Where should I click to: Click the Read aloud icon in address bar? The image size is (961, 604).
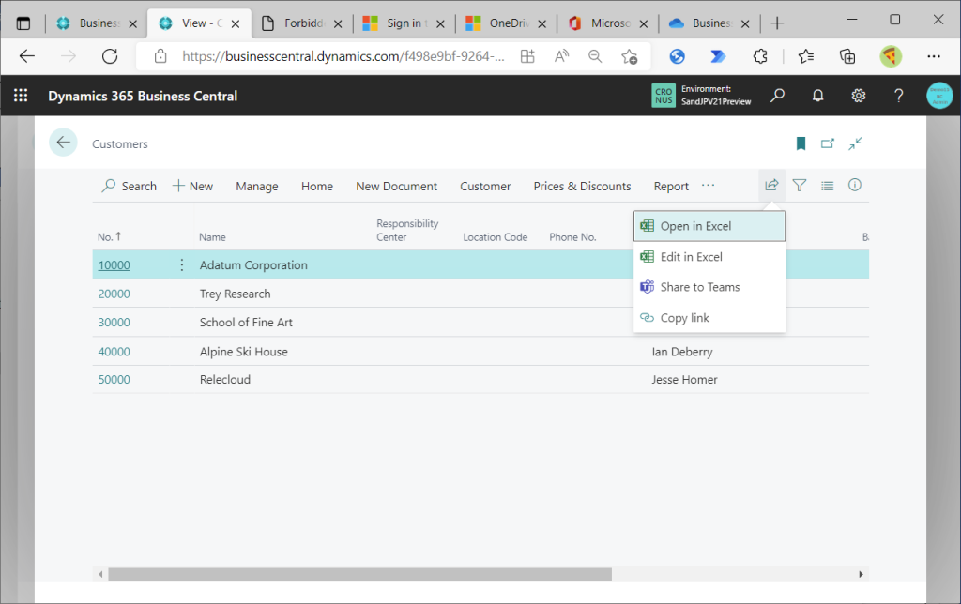(561, 56)
